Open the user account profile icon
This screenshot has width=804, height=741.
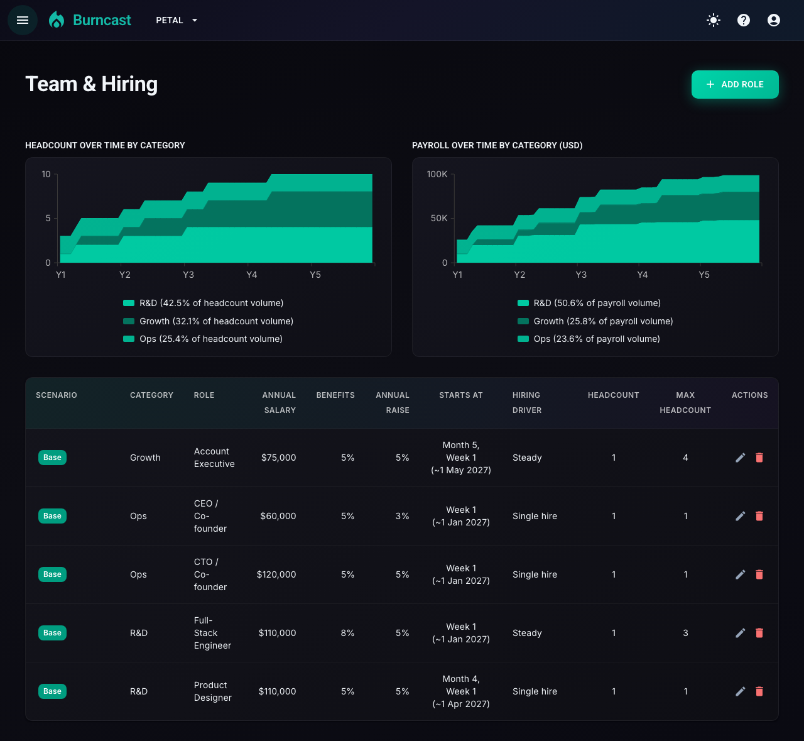click(x=774, y=20)
